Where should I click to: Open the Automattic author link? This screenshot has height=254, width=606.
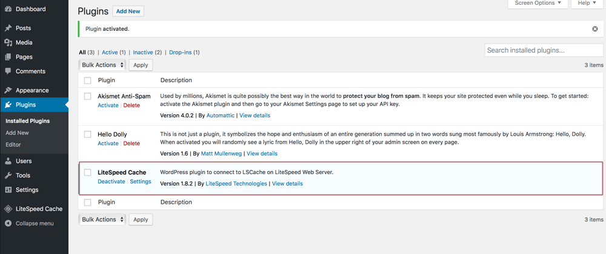[x=221, y=116]
